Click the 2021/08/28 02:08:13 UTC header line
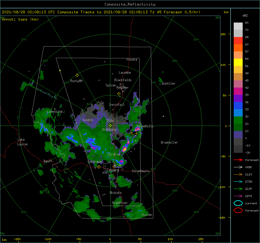 (101, 12)
